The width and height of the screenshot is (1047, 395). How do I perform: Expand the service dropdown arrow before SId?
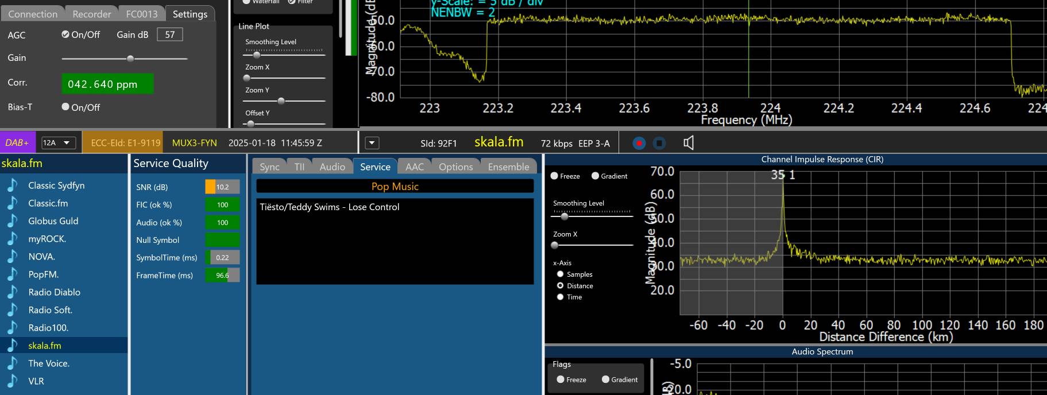(372, 143)
